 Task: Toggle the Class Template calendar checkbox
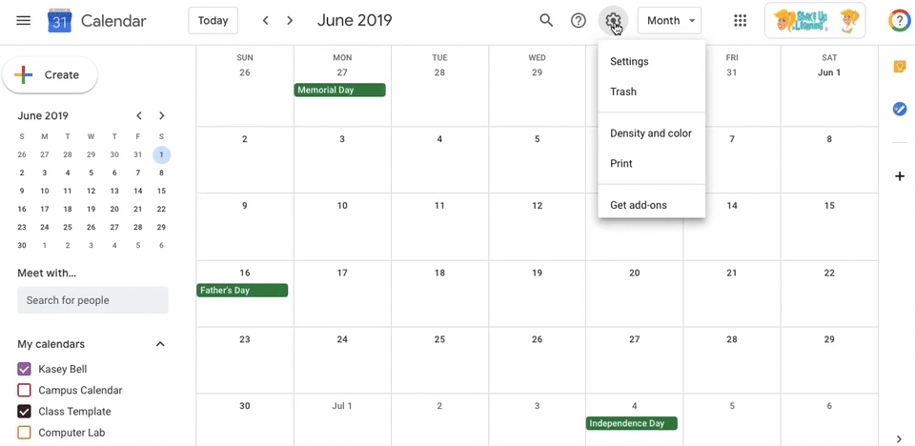pos(25,412)
